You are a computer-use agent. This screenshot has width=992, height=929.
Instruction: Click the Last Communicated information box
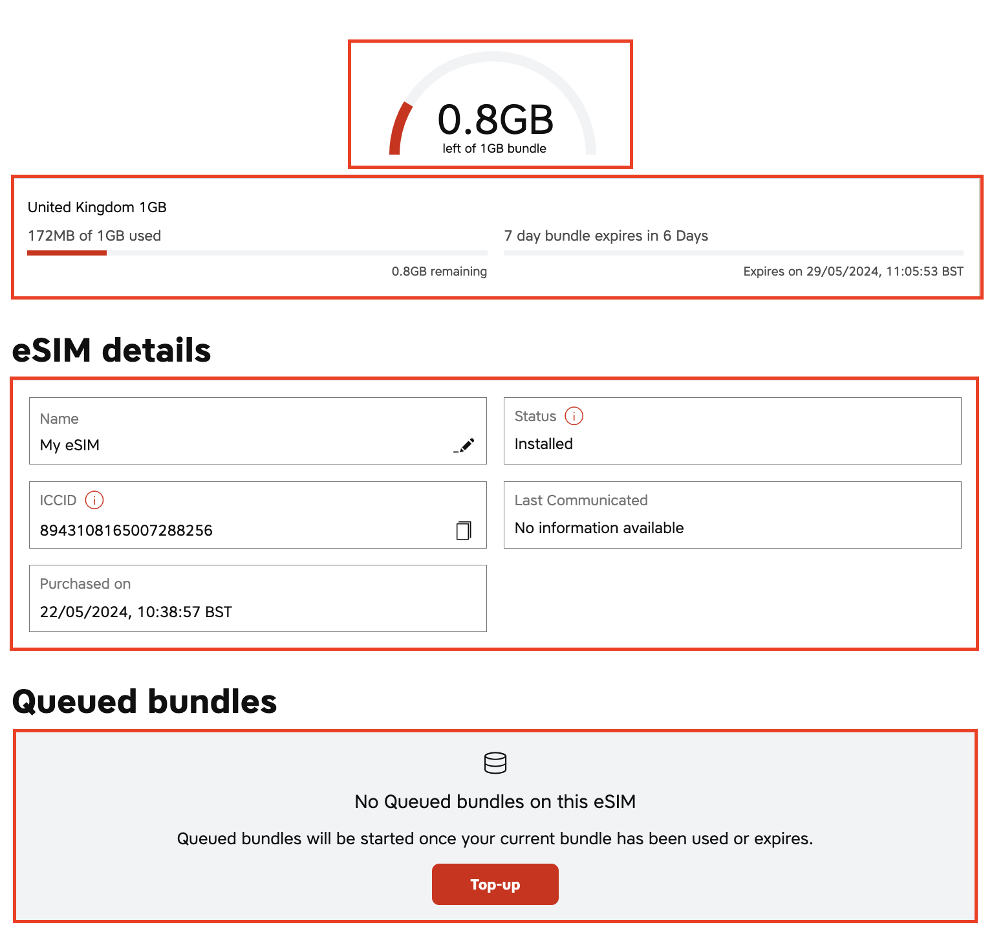tap(732, 515)
